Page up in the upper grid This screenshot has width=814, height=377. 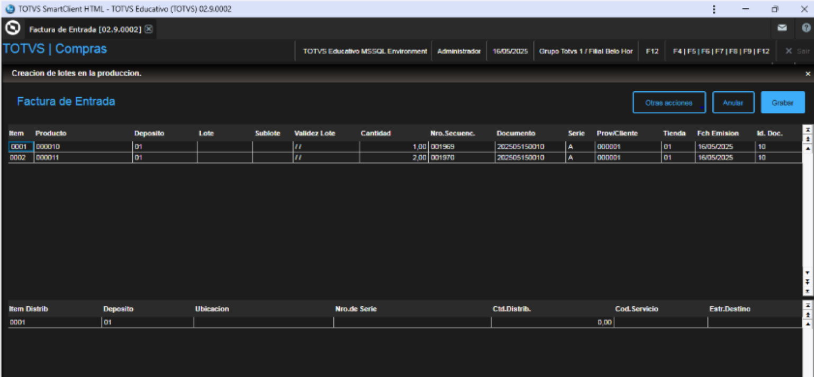click(x=808, y=139)
